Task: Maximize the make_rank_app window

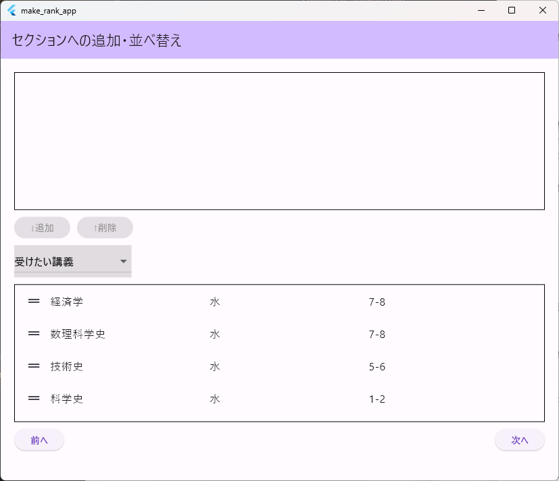Action: tap(512, 10)
